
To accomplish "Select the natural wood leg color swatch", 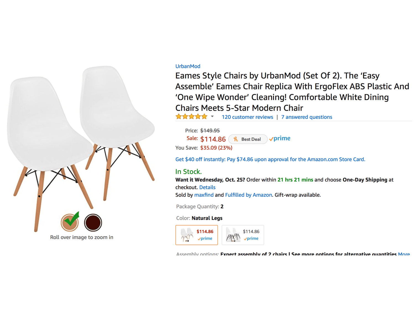I will [x=70, y=222].
